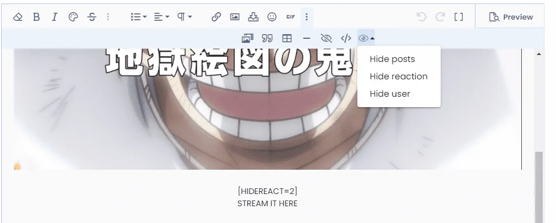Click the STREAM IT HERE text
This screenshot has width=556, height=223.
pyautogui.click(x=268, y=203)
